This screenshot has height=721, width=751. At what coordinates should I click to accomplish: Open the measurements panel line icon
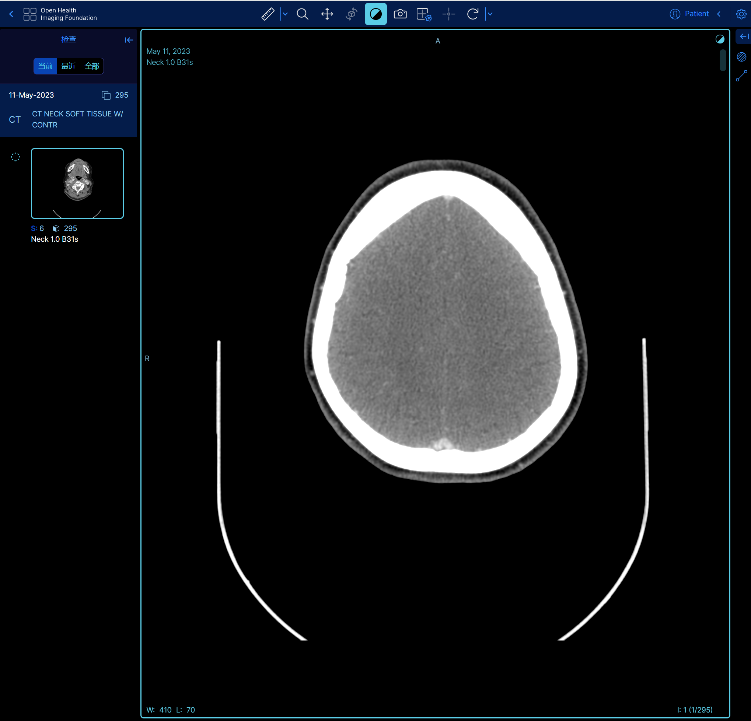pos(741,76)
